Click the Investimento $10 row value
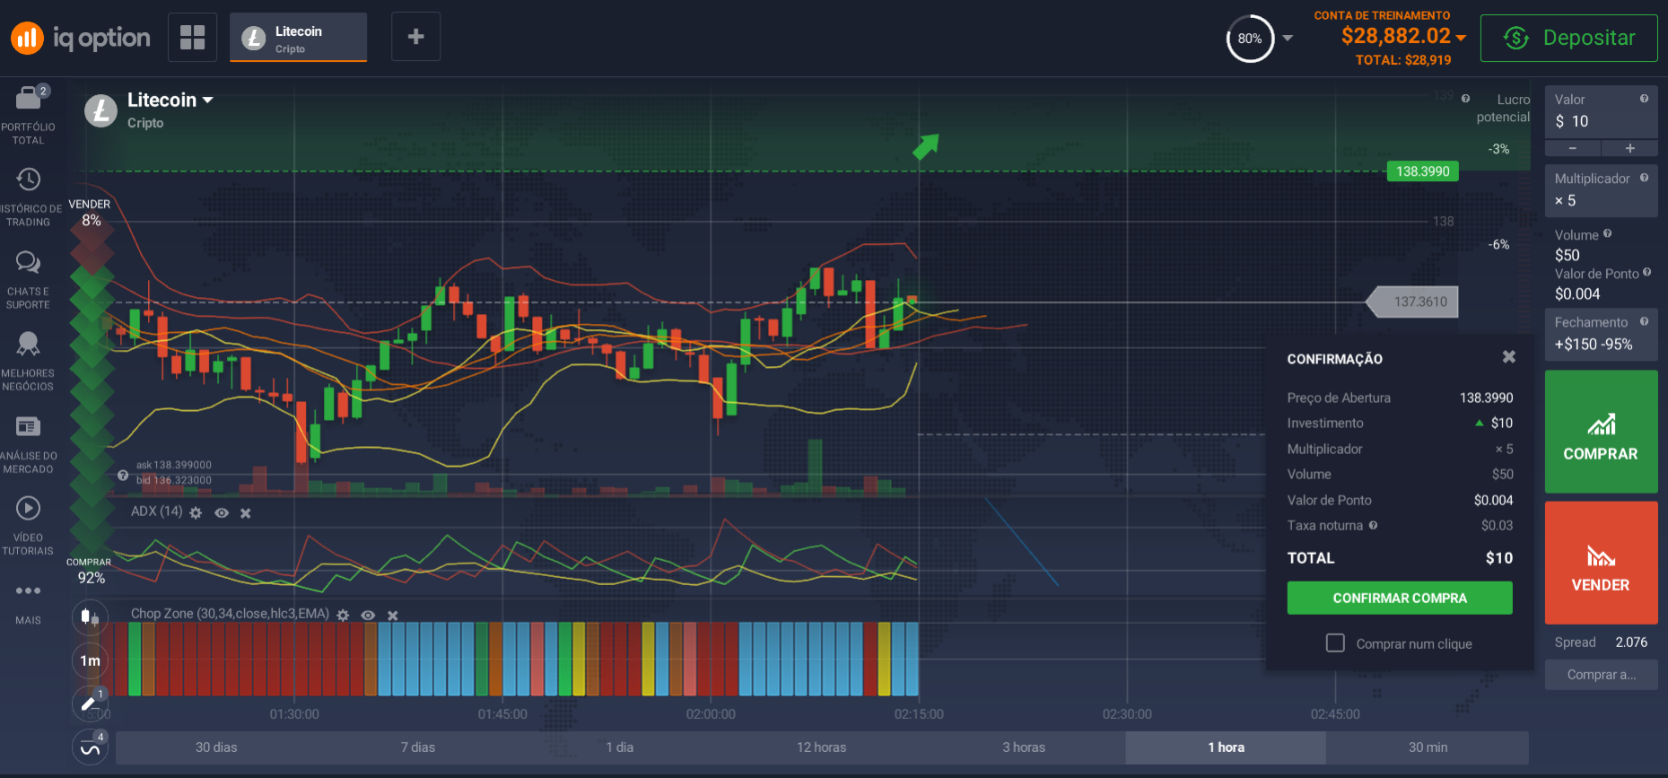Screen dimensions: 1668x778 coord(1502,423)
